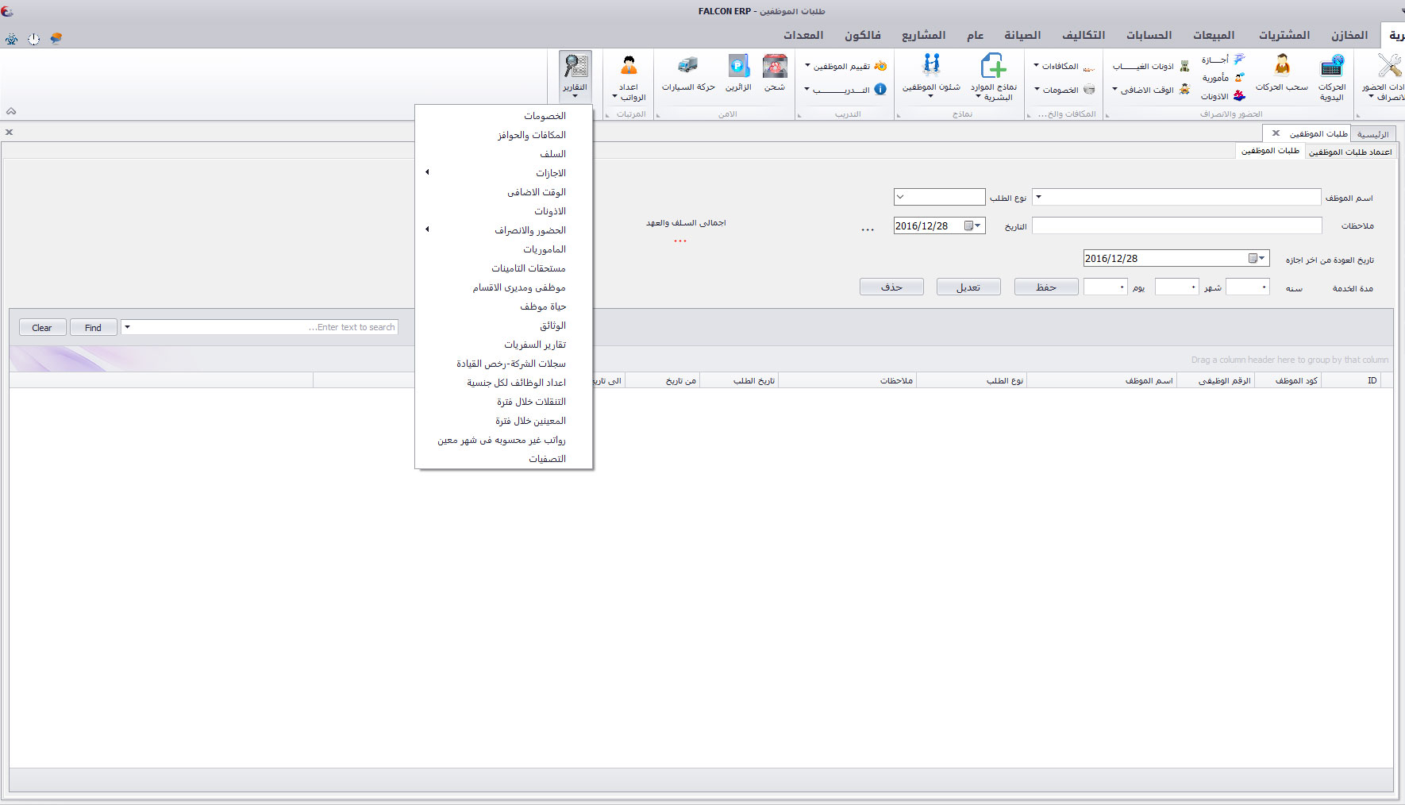Open the التاريخ date picker dropdown
The height and width of the screenshot is (805, 1405).
click(978, 226)
